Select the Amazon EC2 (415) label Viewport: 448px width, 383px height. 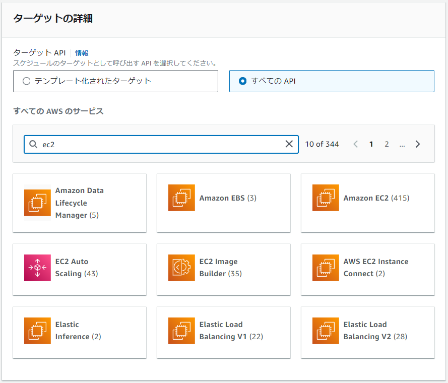[376, 198]
